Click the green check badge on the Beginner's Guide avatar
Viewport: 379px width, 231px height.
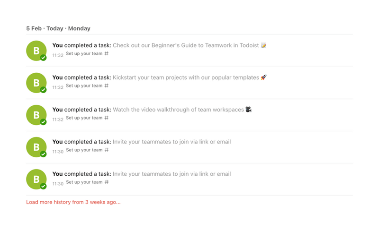(x=43, y=58)
